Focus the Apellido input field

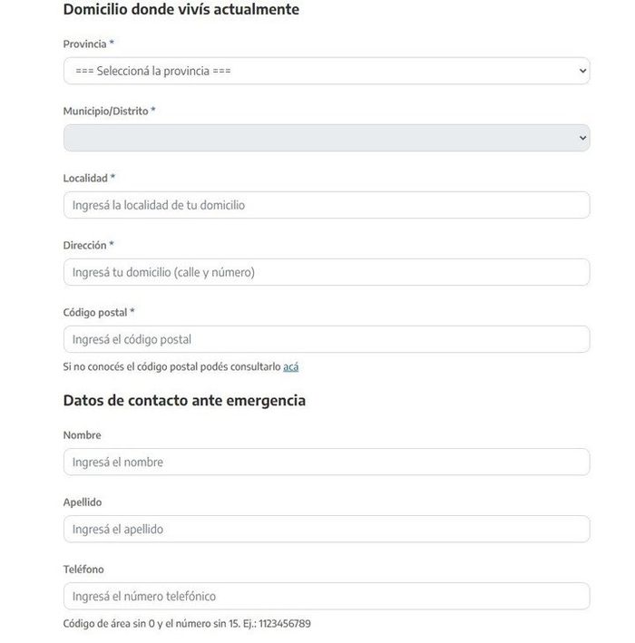[327, 529]
